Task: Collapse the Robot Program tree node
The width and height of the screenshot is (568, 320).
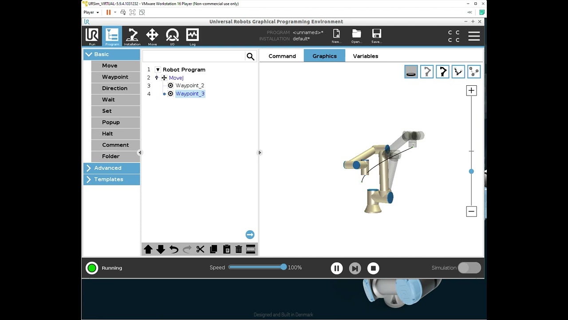Action: coord(158,70)
